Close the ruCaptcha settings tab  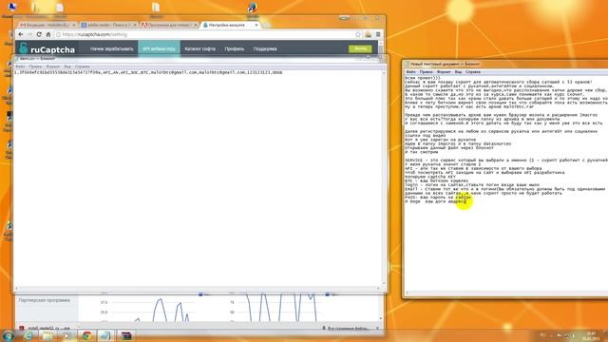(256, 25)
